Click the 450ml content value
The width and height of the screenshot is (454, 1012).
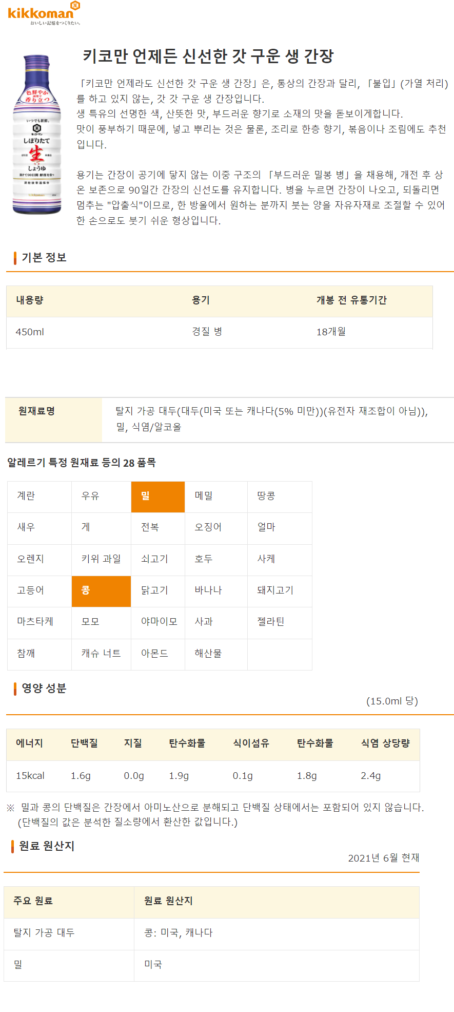coord(30,332)
